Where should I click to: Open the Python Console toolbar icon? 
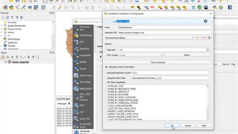point(215,7)
